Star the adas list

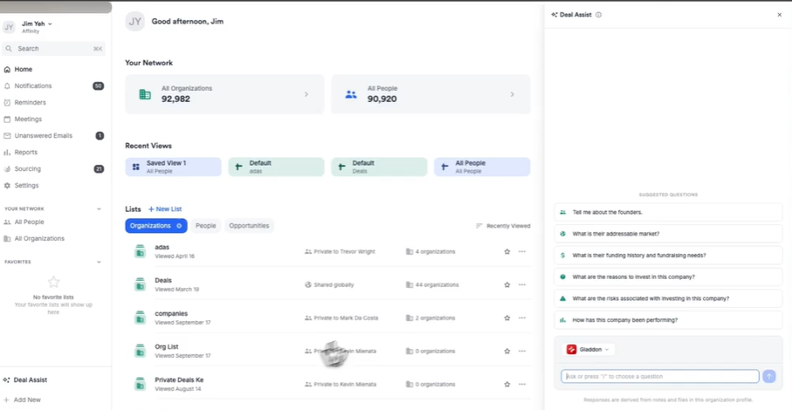507,251
